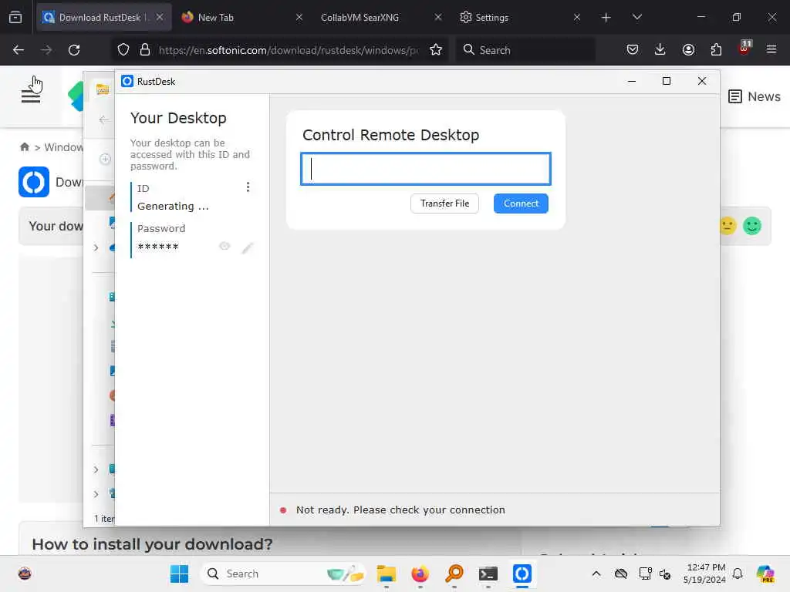790x592 pixels.
Task: Save page to Pocket
Action: click(633, 50)
